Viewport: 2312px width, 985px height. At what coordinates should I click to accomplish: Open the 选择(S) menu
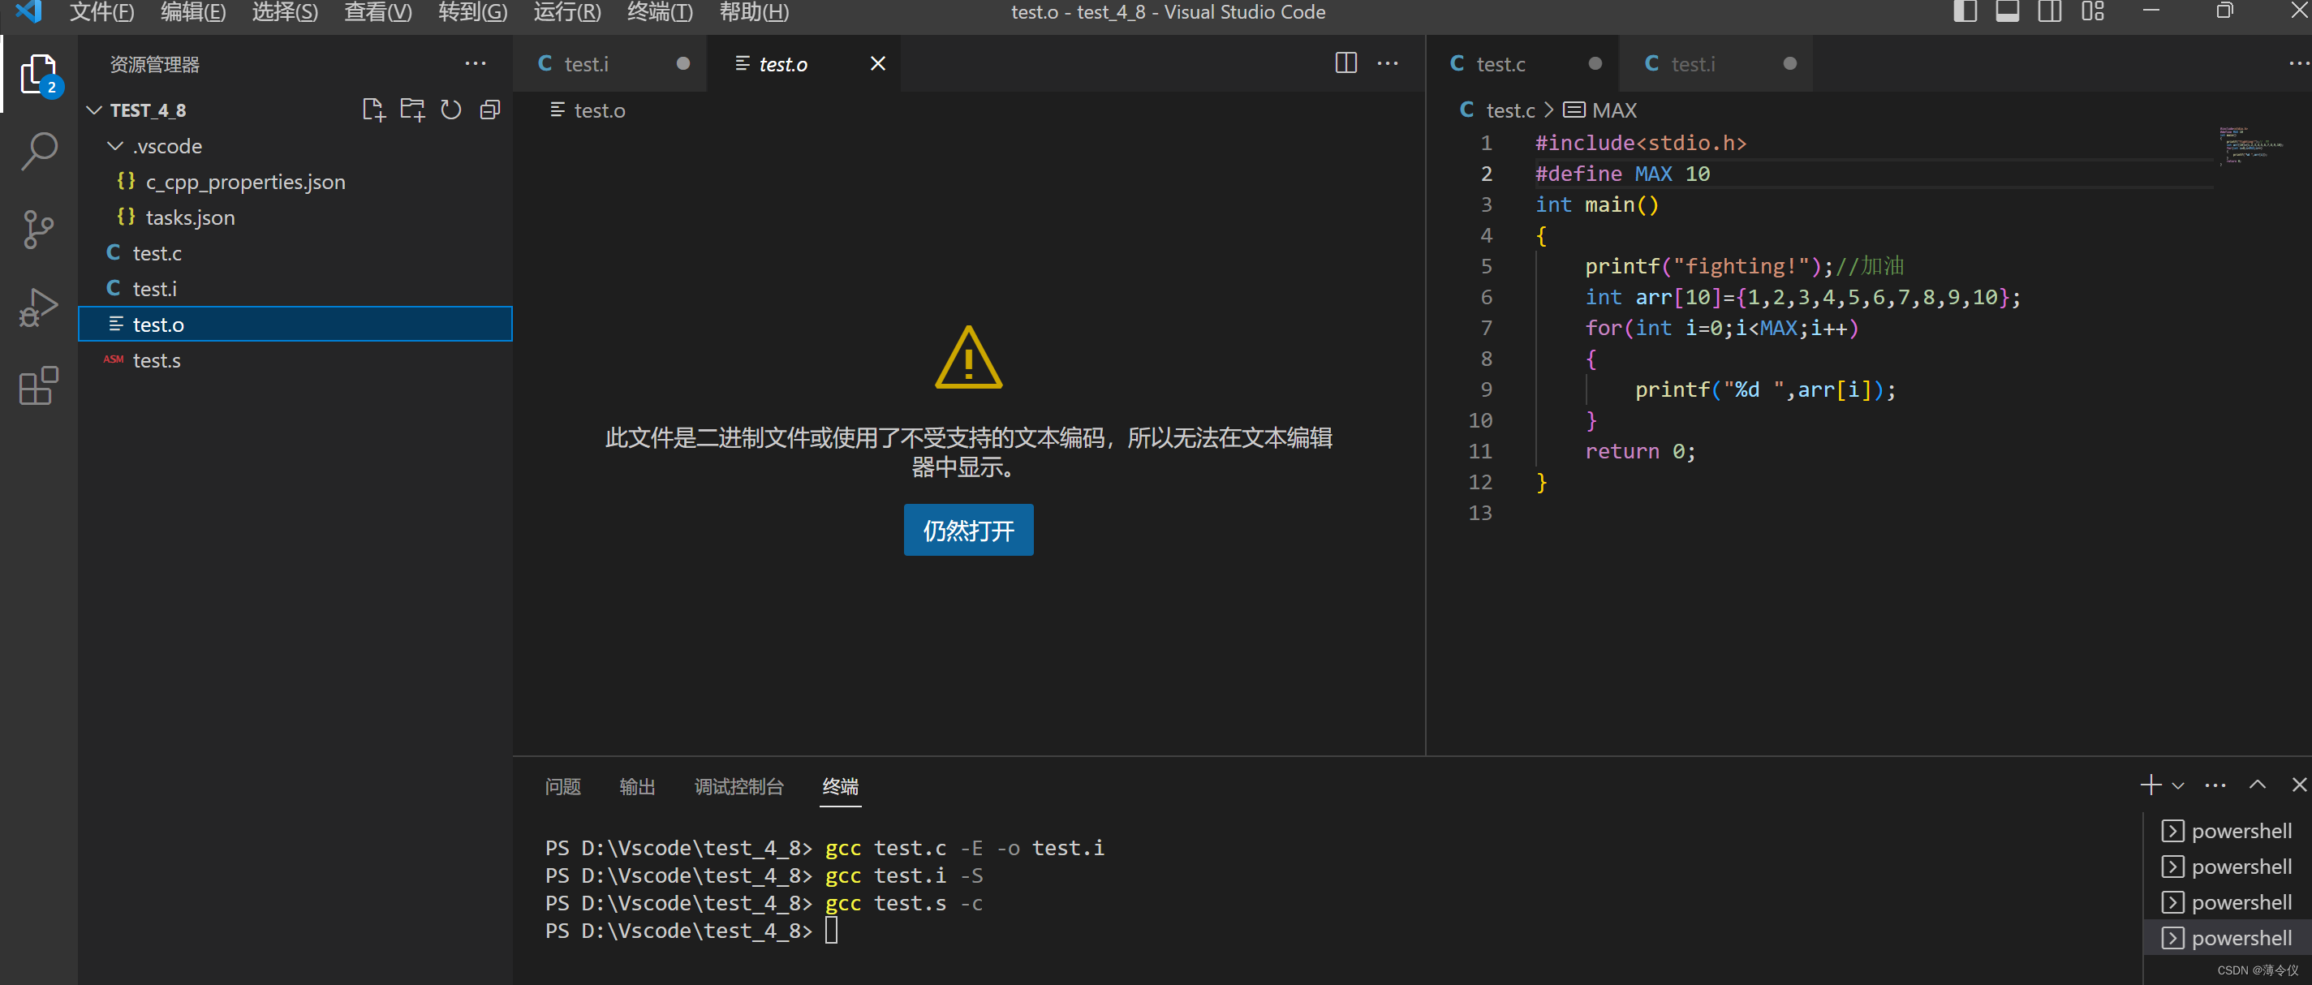coord(285,11)
